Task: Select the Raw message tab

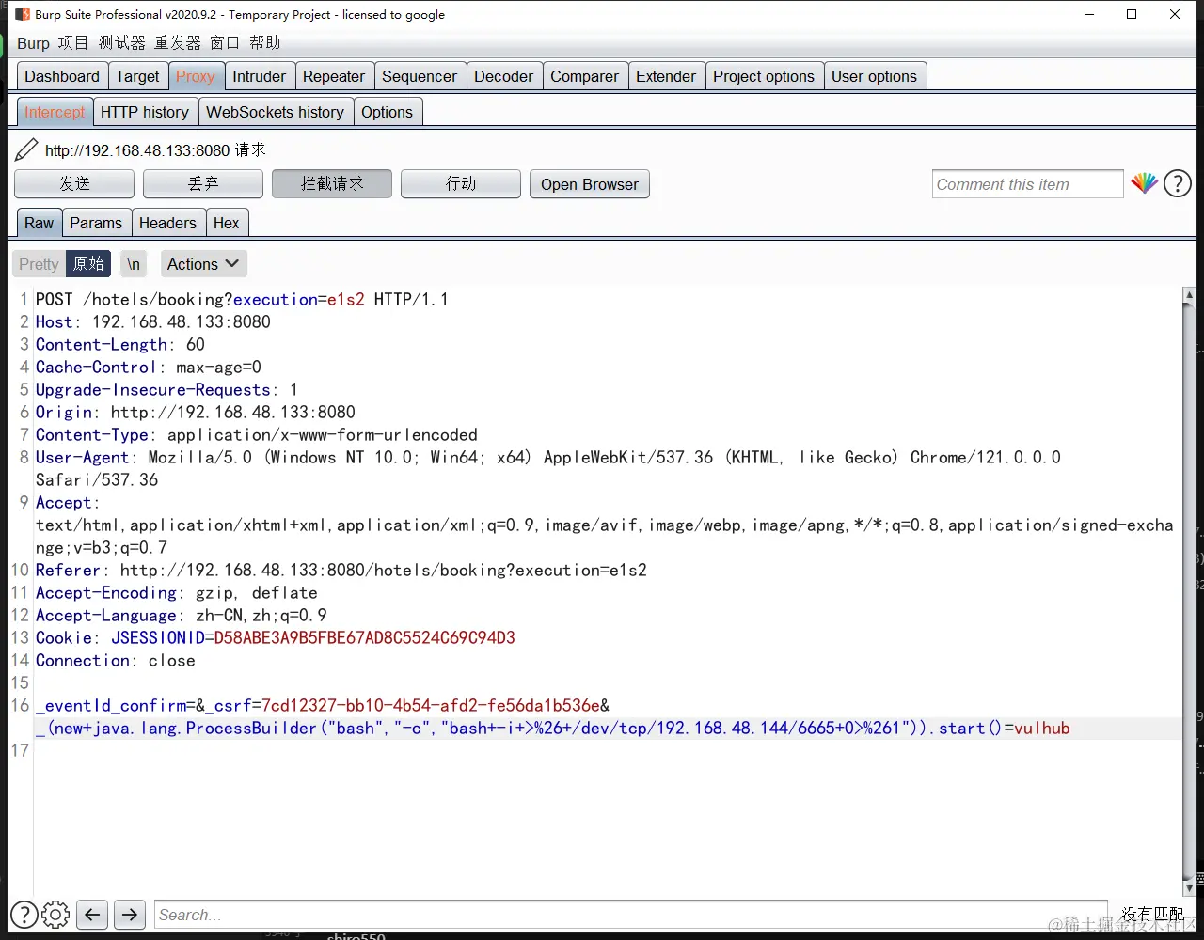Action: tap(40, 223)
